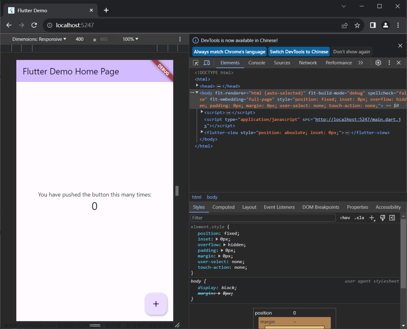Toggle the computed styles sidebar icon
The image size is (407, 329).
pos(392,218)
